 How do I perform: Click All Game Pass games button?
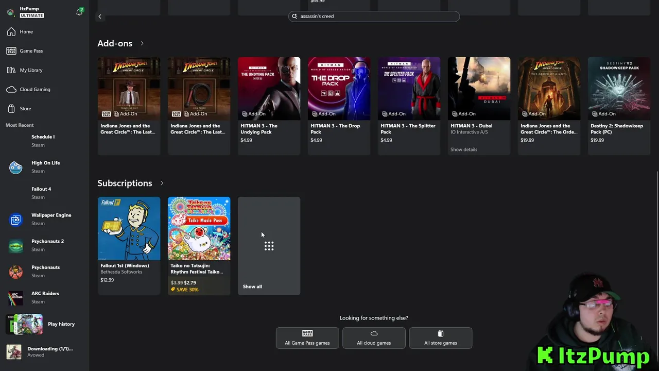pyautogui.click(x=307, y=338)
